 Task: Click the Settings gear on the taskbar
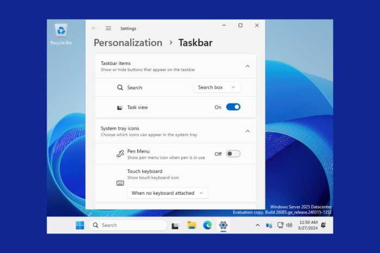pyautogui.click(x=223, y=225)
